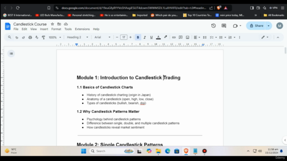Open the zoom level dropdown

pos(55,38)
